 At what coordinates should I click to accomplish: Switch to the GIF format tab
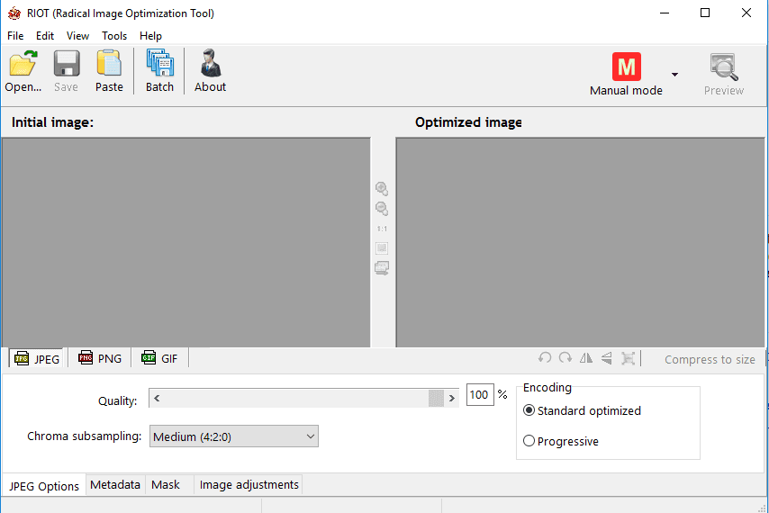click(x=159, y=359)
